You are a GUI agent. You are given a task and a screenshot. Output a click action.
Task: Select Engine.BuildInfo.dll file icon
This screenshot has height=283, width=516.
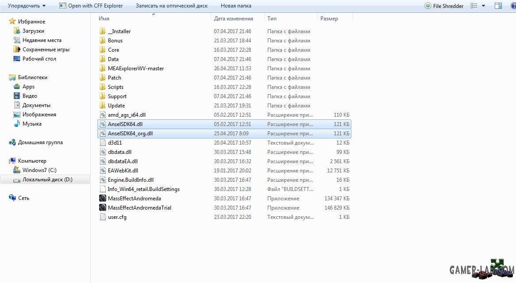tap(103, 180)
